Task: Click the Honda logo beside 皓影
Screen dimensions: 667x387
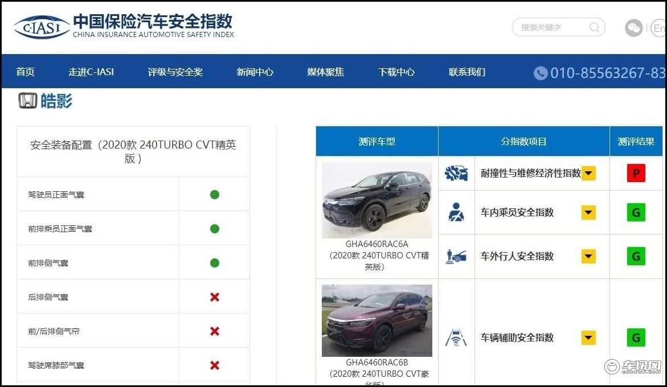Action: [28, 101]
